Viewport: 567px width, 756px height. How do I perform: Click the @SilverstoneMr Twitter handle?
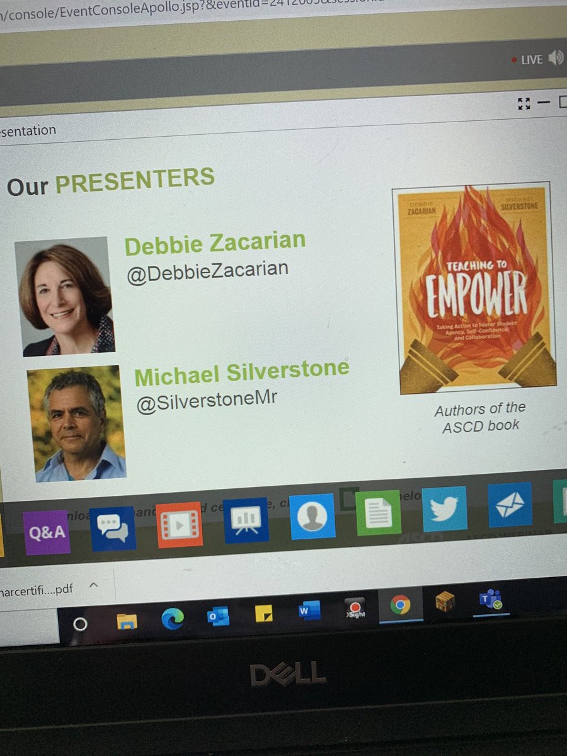pos(207,402)
